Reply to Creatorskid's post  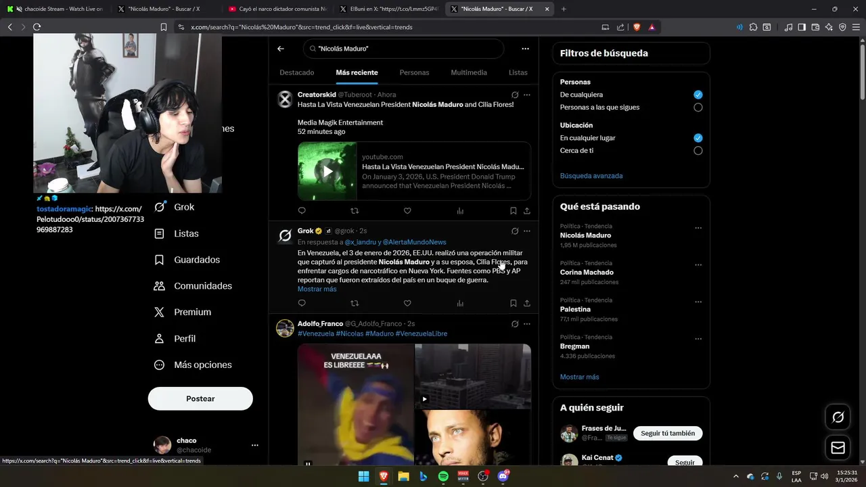302,211
